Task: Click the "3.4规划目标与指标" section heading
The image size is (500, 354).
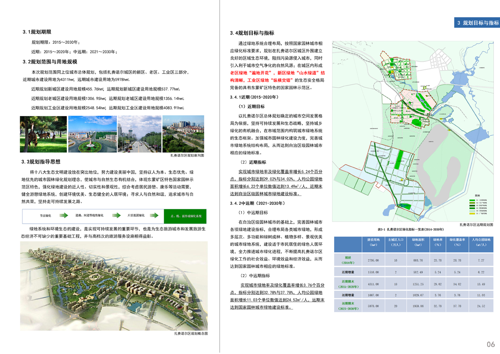Action: pyautogui.click(x=252, y=33)
